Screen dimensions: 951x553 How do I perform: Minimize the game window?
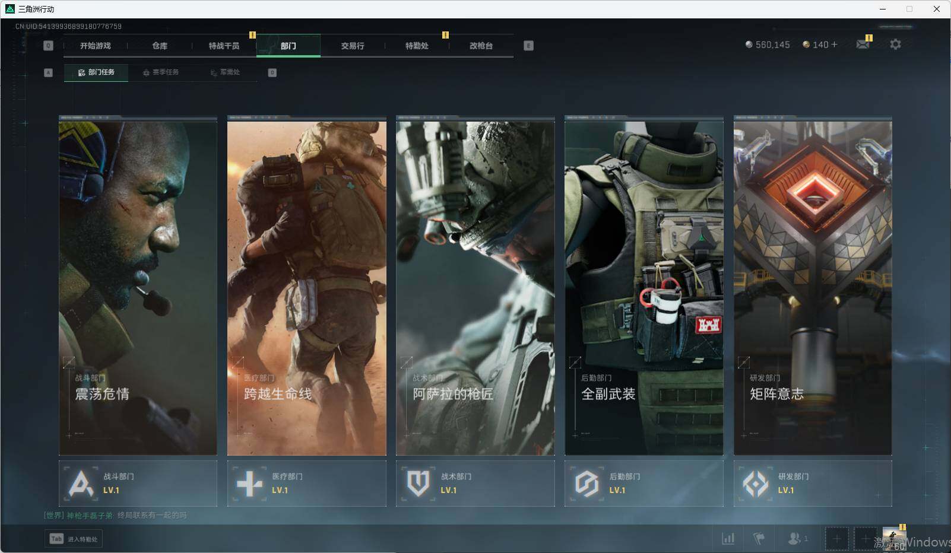pyautogui.click(x=883, y=9)
